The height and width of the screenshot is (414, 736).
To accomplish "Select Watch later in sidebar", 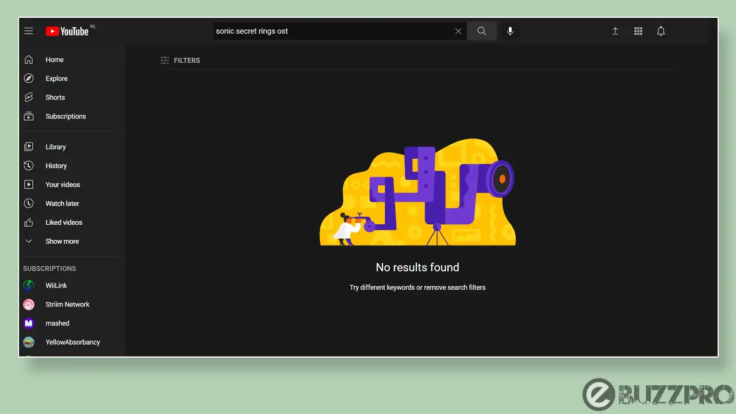I will coord(62,204).
